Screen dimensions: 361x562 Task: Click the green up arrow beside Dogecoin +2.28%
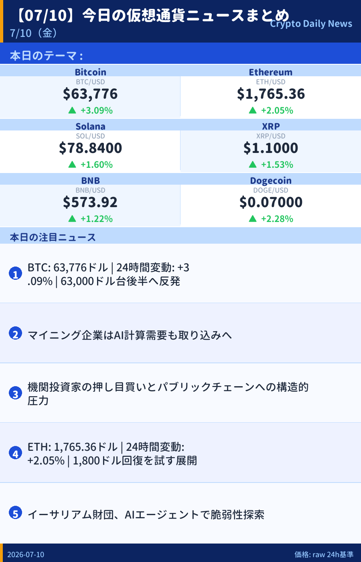253,218
